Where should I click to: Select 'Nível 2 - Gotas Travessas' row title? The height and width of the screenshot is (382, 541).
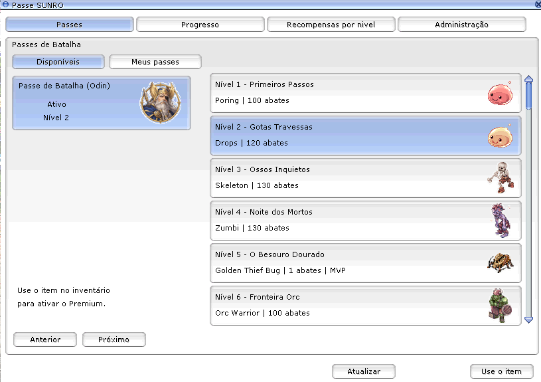264,127
